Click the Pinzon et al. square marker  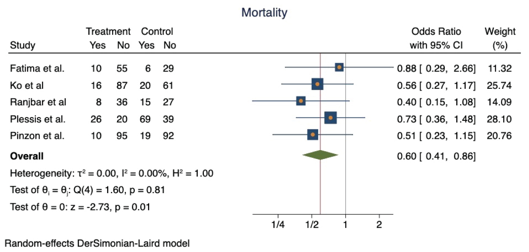[312, 135]
